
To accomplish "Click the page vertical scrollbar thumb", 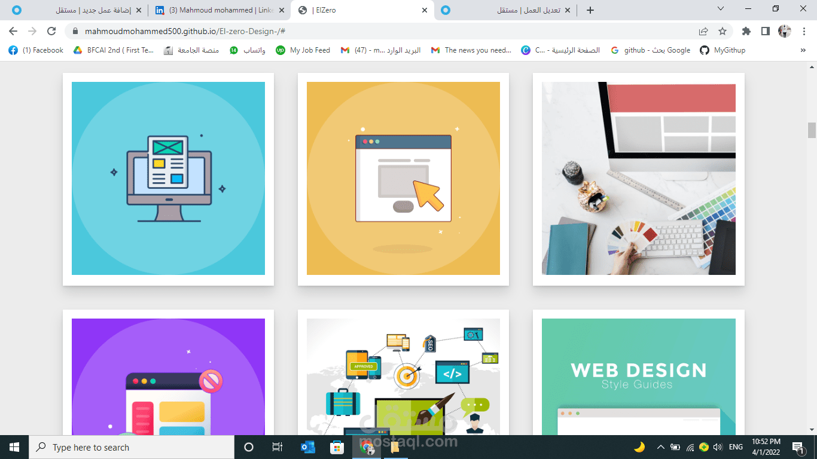I will click(812, 130).
